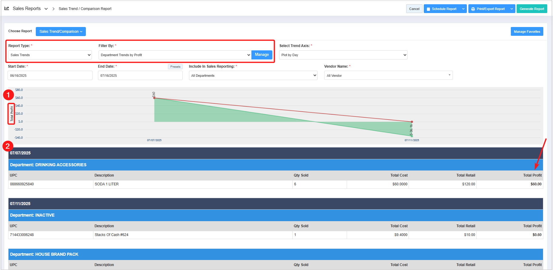Open the Print/Export Report dropdown arrow
553x270 pixels.
click(512, 9)
